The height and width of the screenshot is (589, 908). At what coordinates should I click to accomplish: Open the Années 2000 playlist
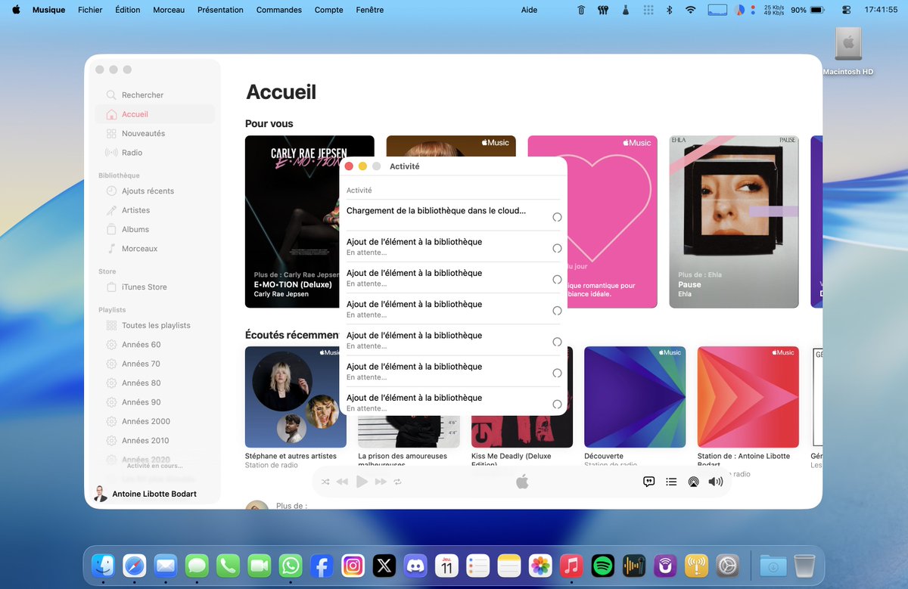click(x=155, y=422)
